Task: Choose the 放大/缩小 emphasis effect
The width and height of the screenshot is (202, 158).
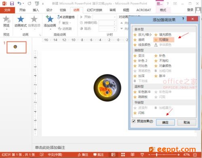Action: pyautogui.click(x=143, y=35)
